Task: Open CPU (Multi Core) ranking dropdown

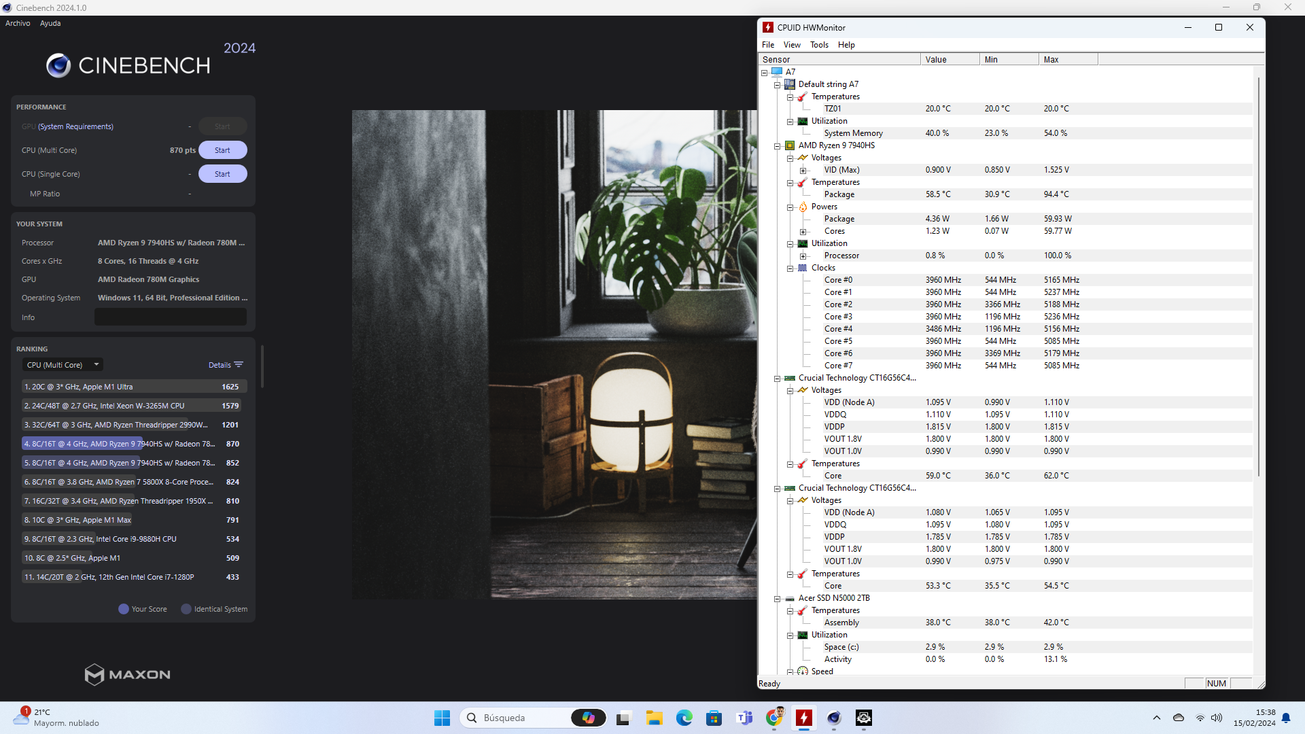Action: pyautogui.click(x=63, y=365)
